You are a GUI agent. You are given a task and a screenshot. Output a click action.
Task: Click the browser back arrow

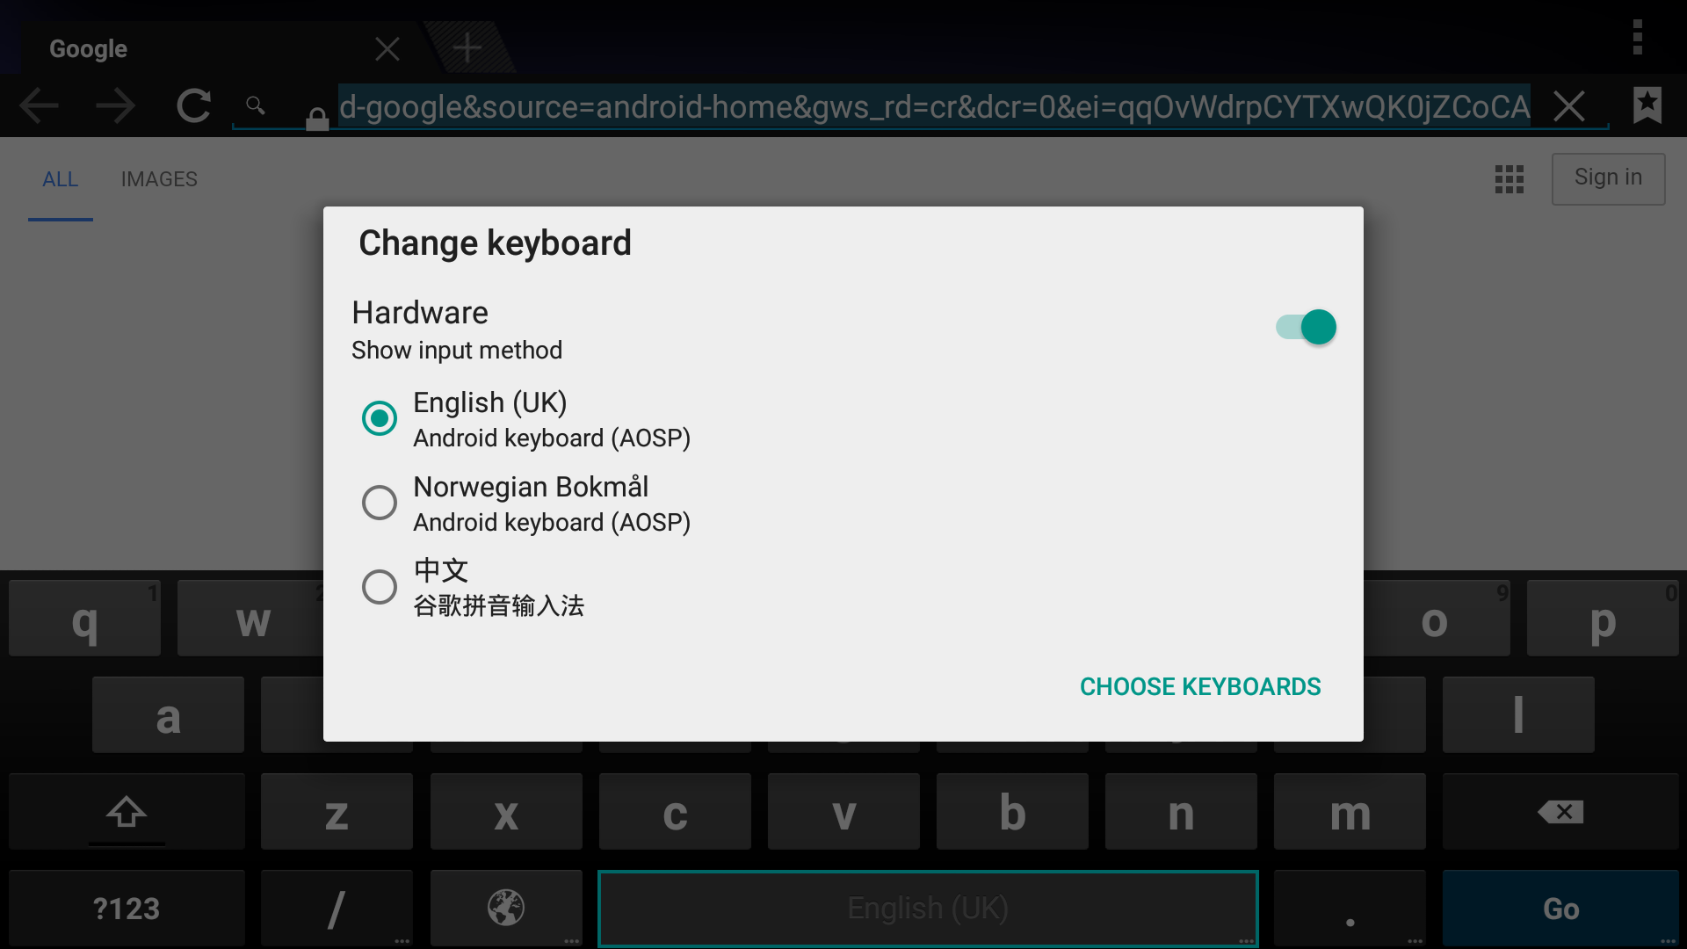(39, 106)
